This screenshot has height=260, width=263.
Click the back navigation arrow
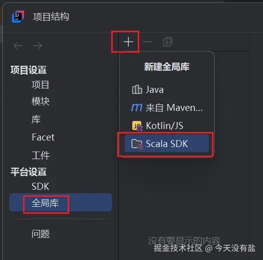[18, 46]
